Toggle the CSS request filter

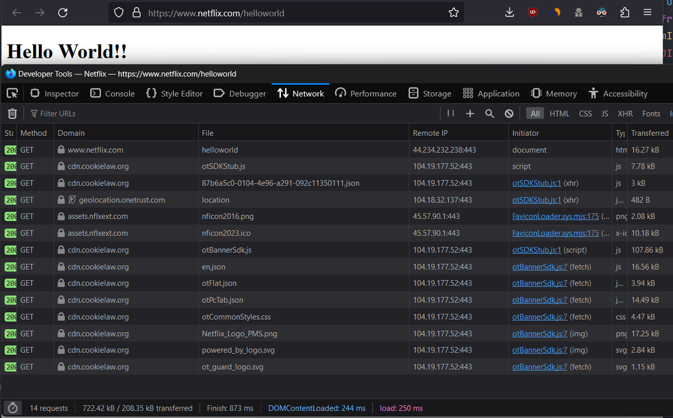[586, 113]
